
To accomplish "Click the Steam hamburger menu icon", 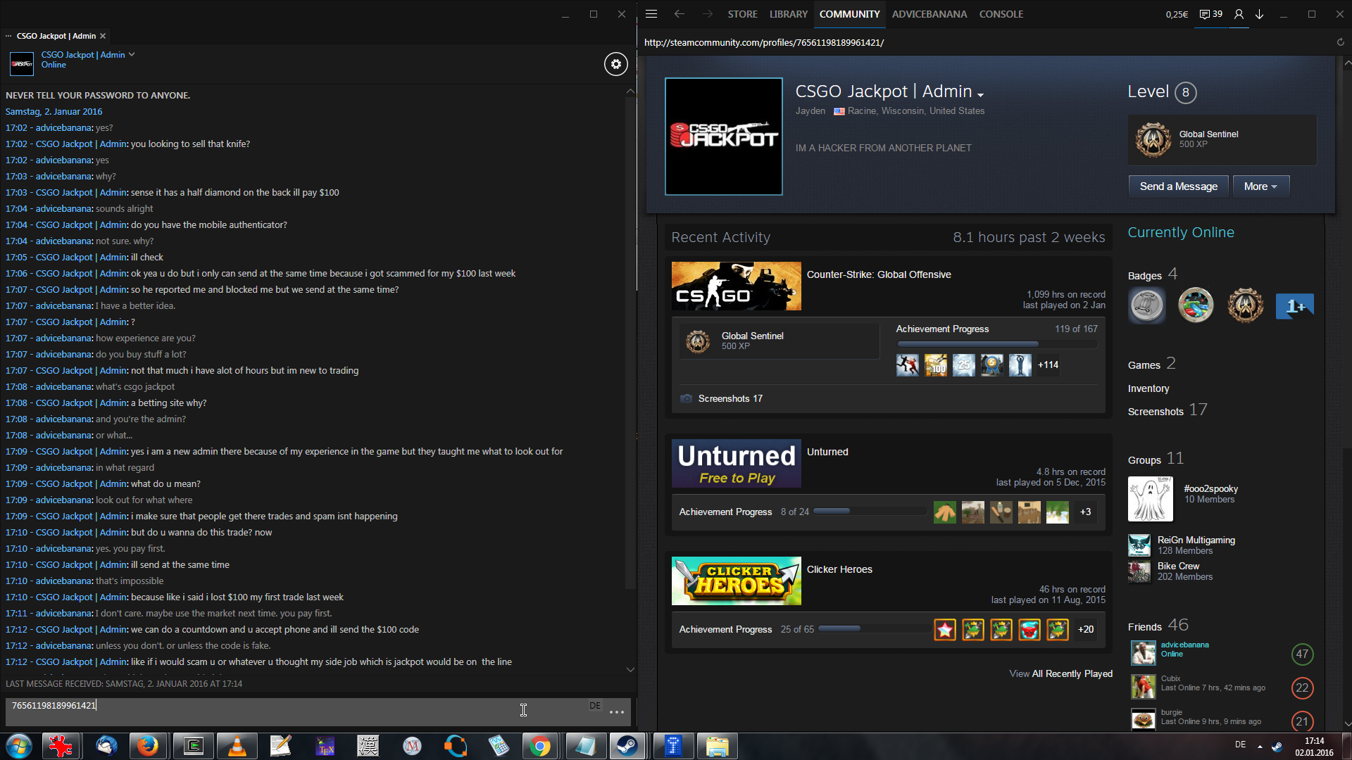I will coord(651,14).
